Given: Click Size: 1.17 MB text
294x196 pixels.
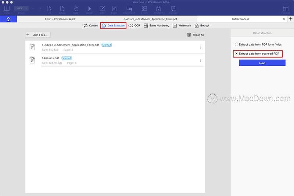Looking at the screenshot, I should click(x=50, y=50).
